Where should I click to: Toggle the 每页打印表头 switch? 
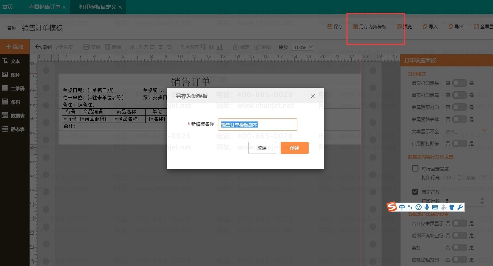pos(460,83)
